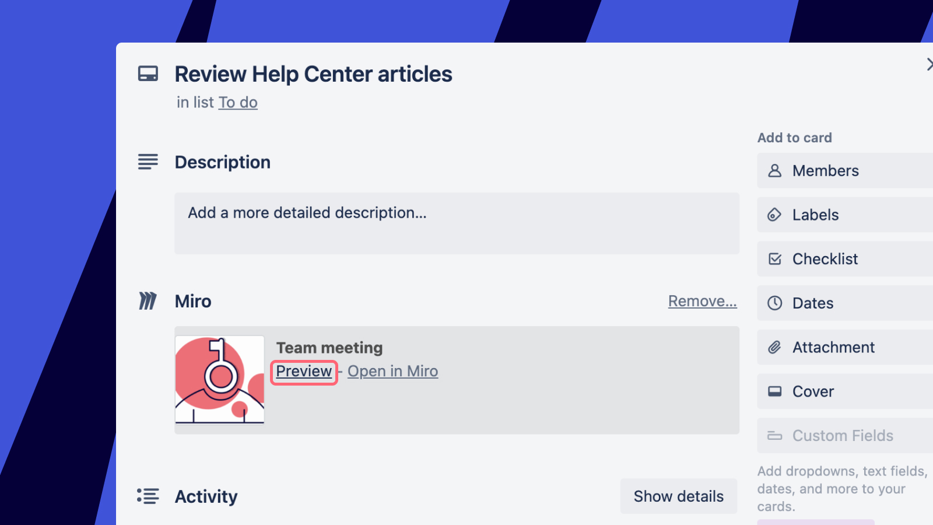Click the card icon beside the title
The width and height of the screenshot is (933, 525).
click(x=148, y=74)
